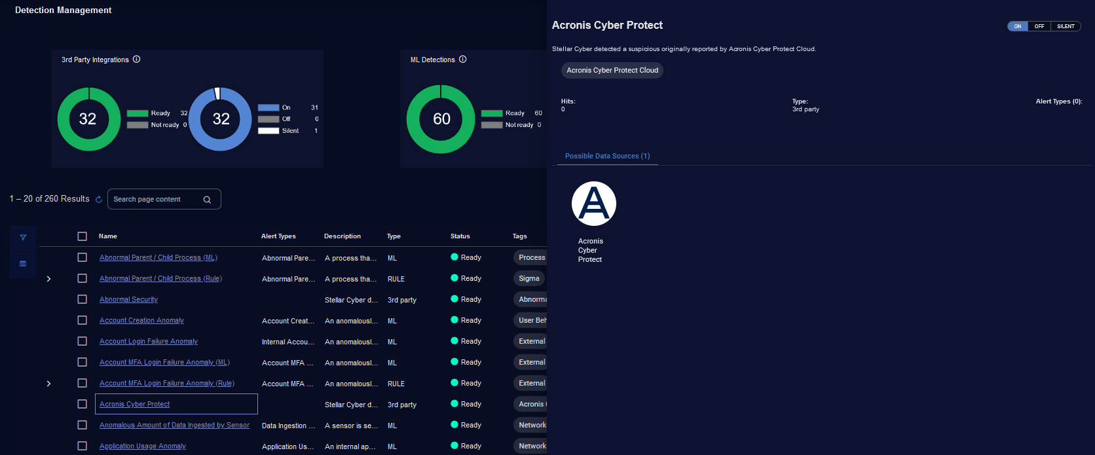Click the RULE type in Account MFA row

(x=396, y=384)
